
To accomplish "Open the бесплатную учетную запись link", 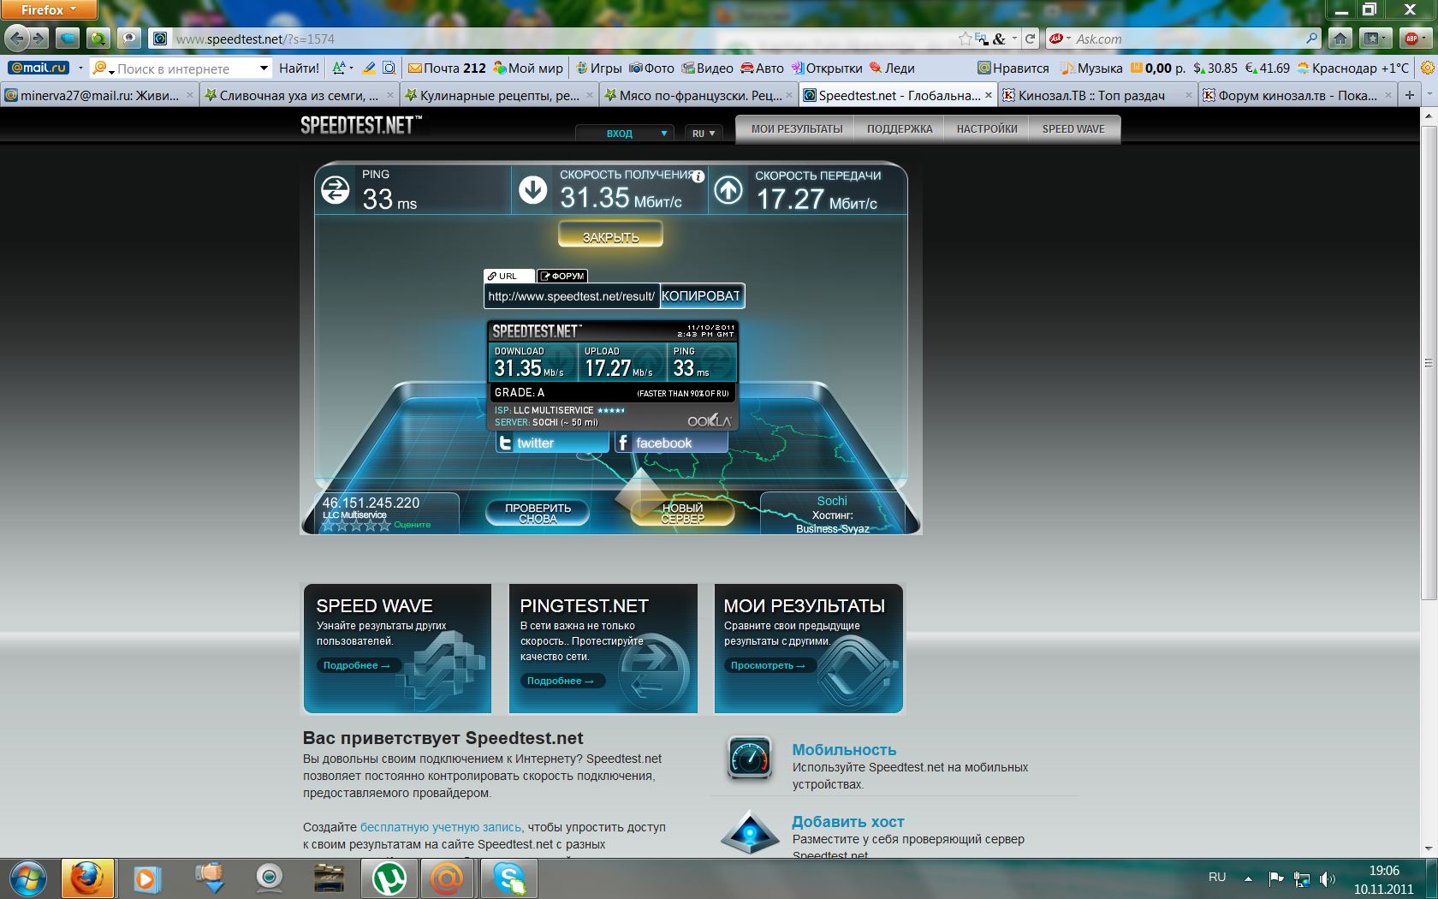I will (x=441, y=827).
